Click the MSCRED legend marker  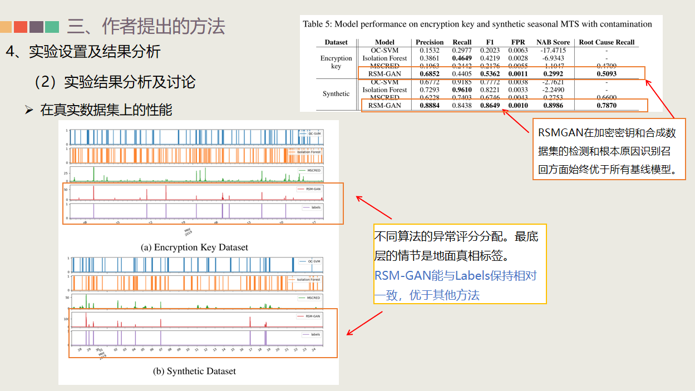pos(302,170)
